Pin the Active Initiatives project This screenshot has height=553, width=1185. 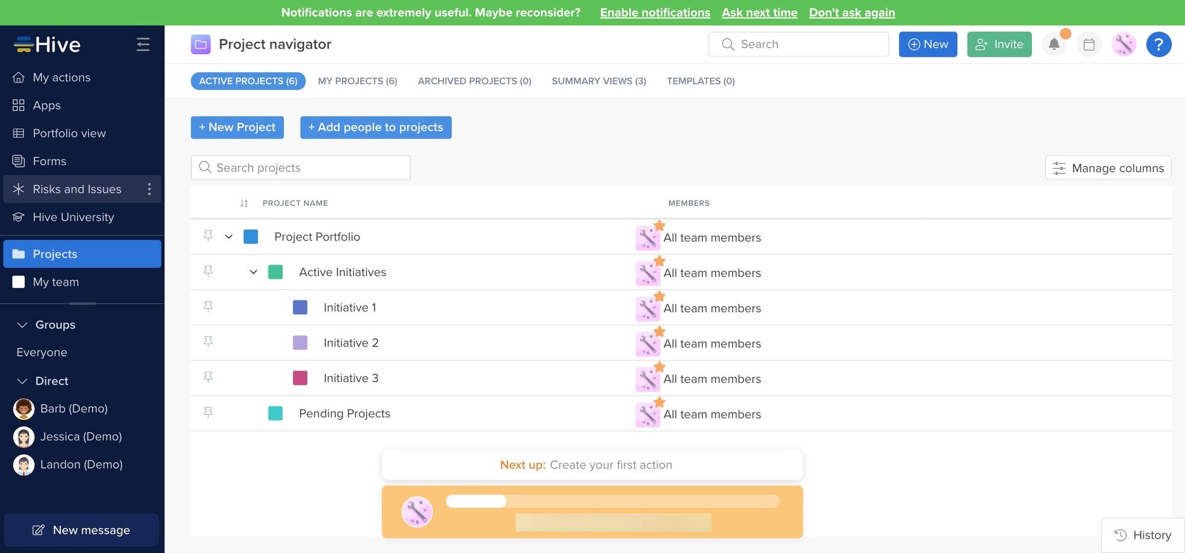[x=208, y=271]
